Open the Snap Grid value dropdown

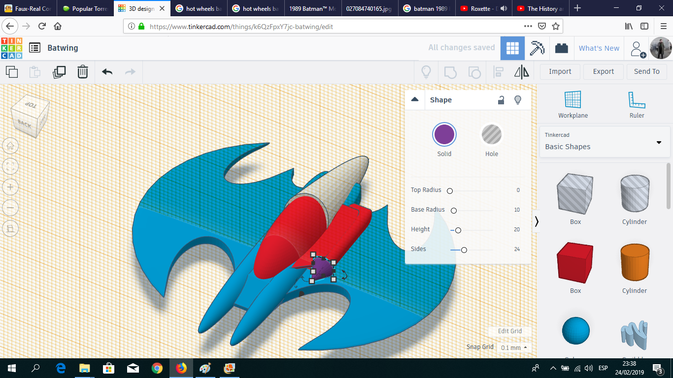[514, 347]
